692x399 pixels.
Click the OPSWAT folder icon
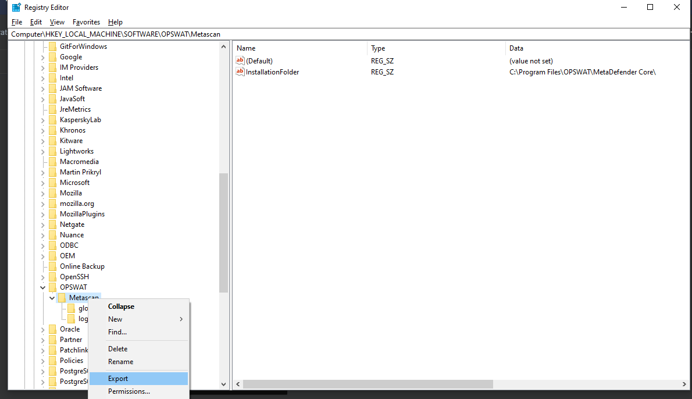[52, 287]
